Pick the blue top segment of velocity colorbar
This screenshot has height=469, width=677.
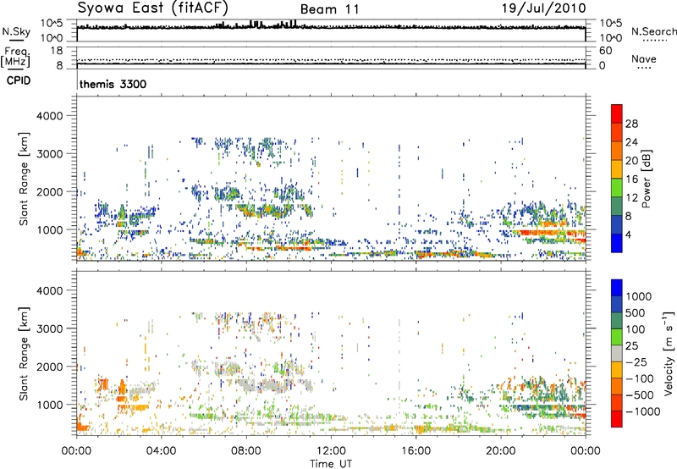pyautogui.click(x=617, y=288)
